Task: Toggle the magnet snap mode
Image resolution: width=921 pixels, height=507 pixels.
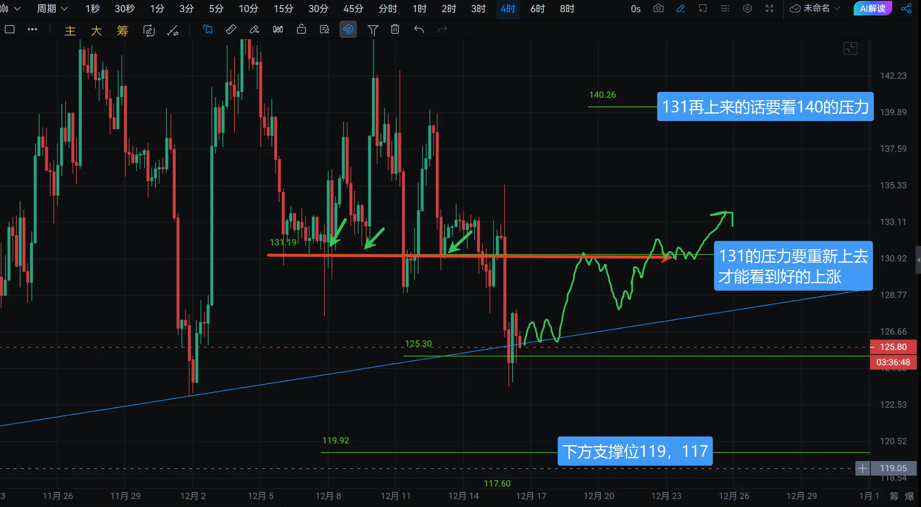Action: pyautogui.click(x=348, y=29)
